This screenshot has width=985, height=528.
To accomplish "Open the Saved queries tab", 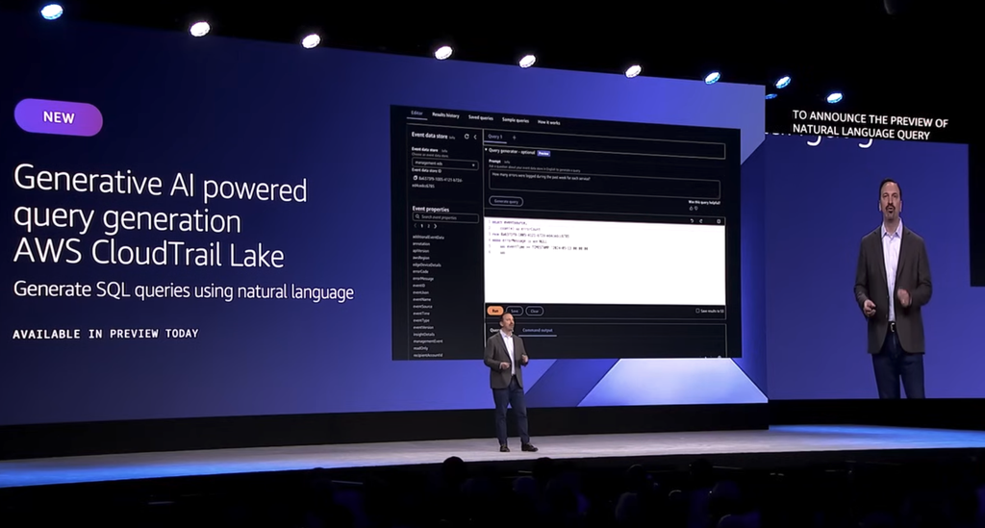I will coord(481,118).
